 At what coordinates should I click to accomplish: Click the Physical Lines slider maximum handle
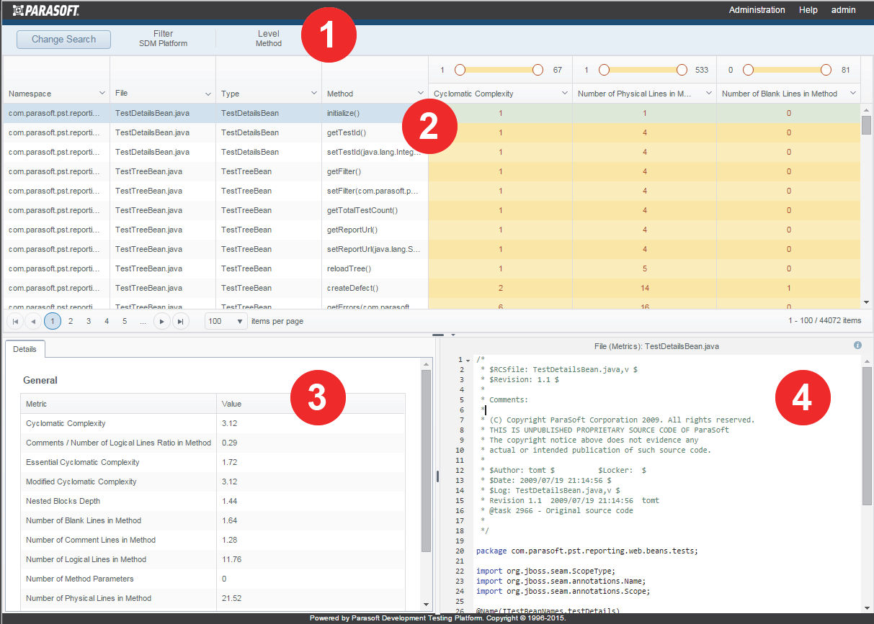tap(682, 70)
